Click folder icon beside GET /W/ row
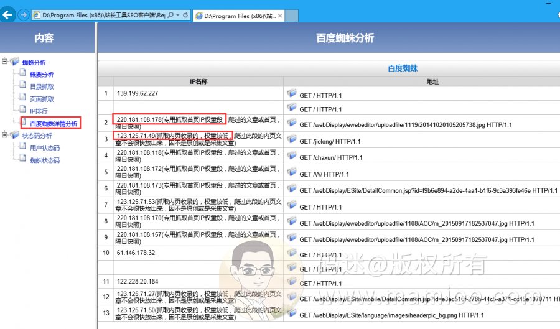 point(291,174)
